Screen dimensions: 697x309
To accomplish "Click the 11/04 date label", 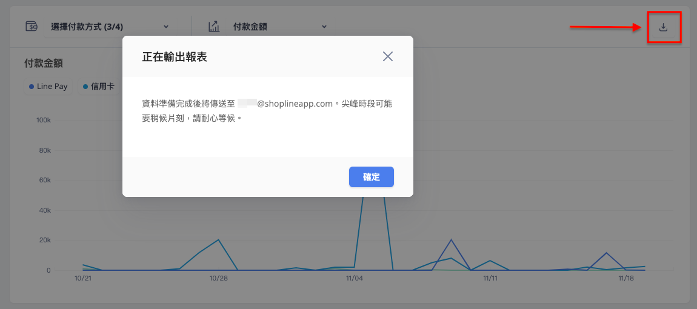I will (355, 278).
